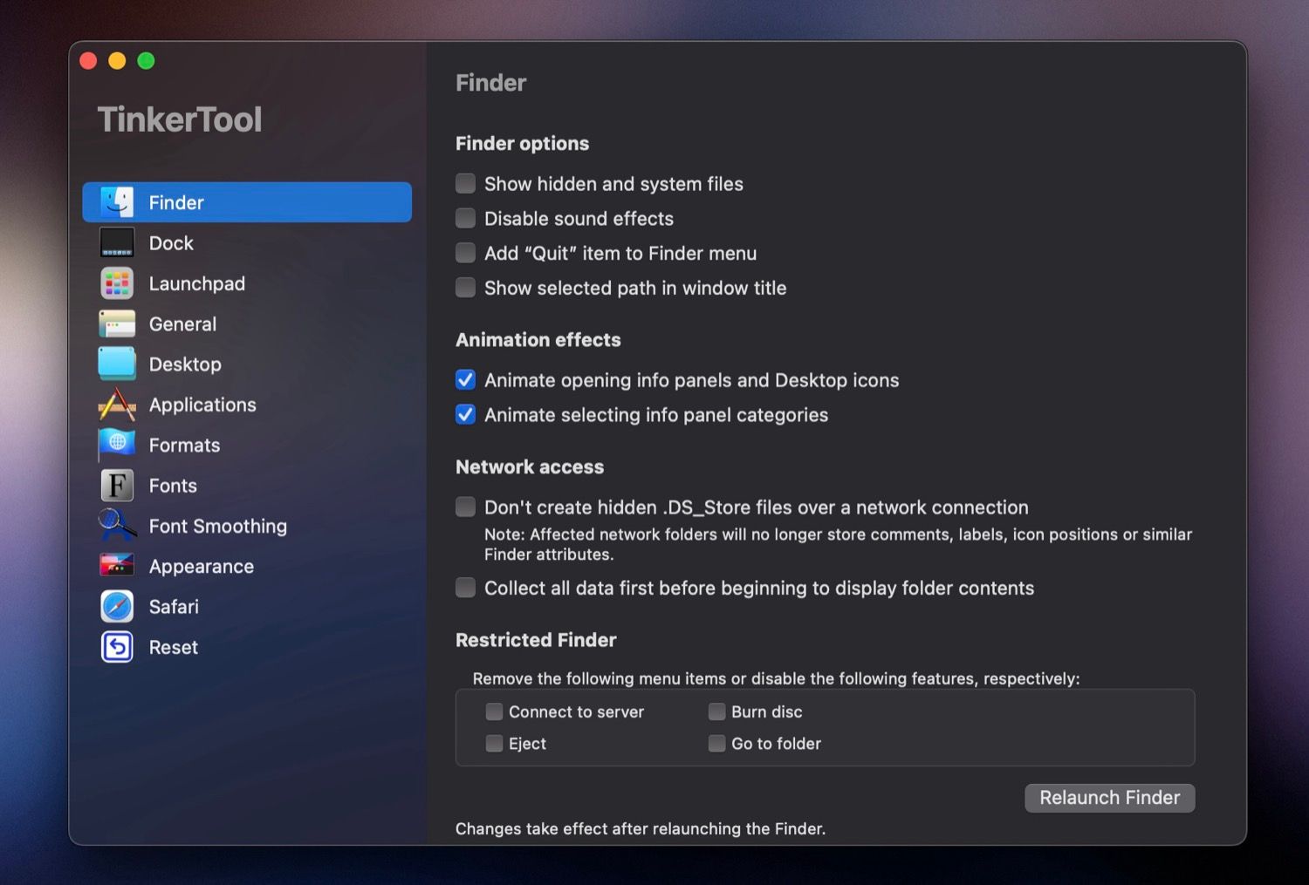
Task: Click the TinkerTool title text
Action: tap(180, 119)
